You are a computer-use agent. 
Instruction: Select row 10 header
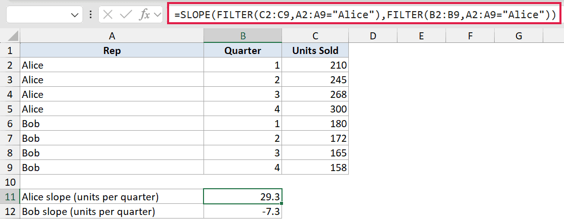(x=10, y=182)
